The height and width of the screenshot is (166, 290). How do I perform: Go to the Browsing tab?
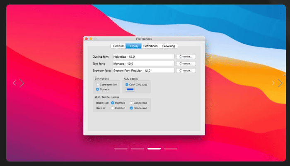169,46
